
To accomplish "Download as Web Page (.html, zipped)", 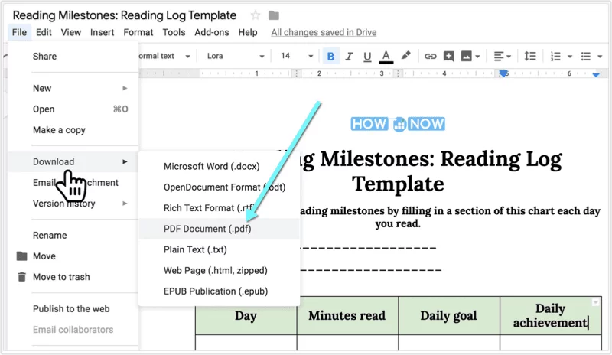I will (220, 271).
